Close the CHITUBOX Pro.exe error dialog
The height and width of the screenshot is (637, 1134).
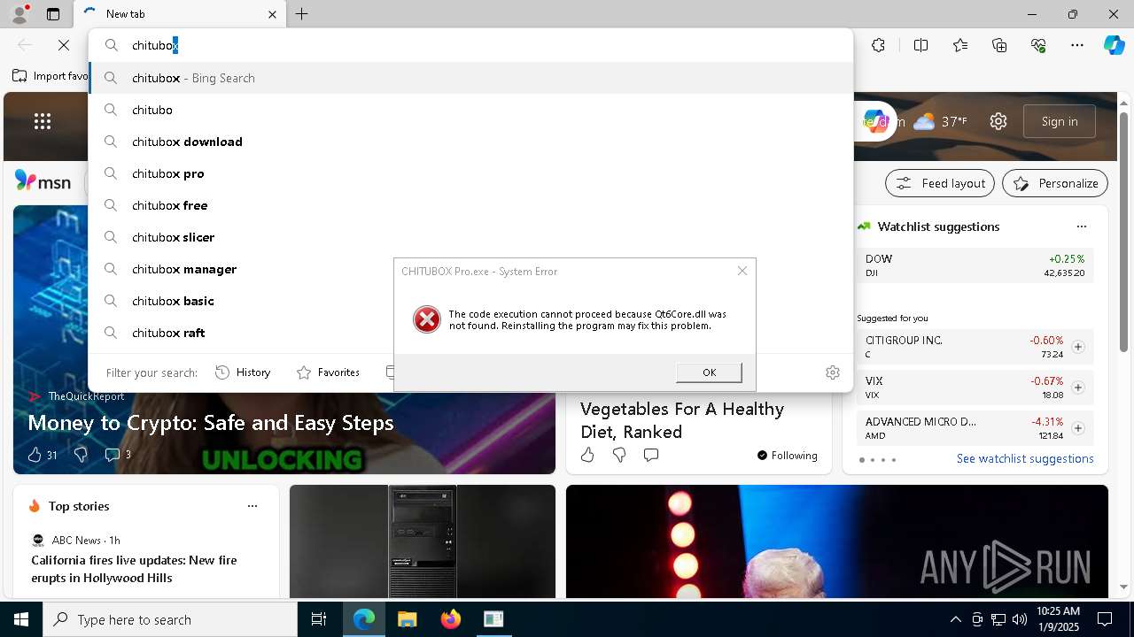pos(742,271)
